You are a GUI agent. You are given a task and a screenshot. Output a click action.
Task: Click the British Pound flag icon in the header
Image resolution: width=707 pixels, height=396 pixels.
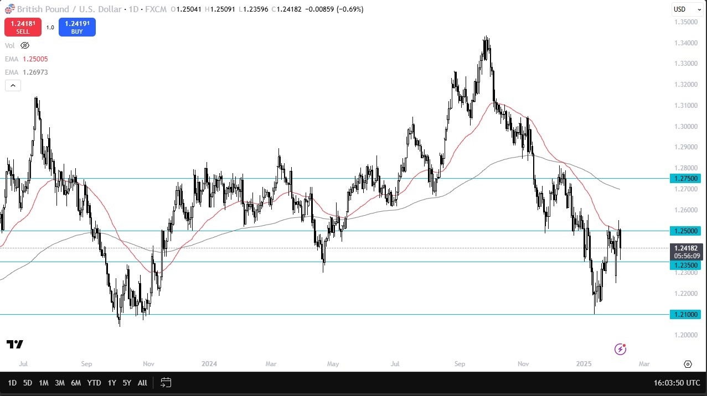8,9
